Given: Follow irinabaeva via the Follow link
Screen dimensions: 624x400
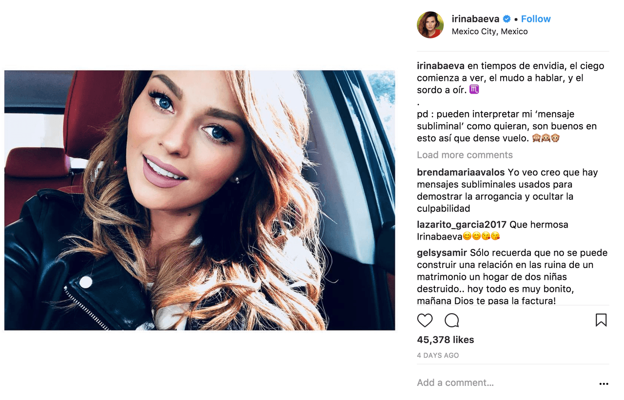Looking at the screenshot, I should [x=536, y=19].
